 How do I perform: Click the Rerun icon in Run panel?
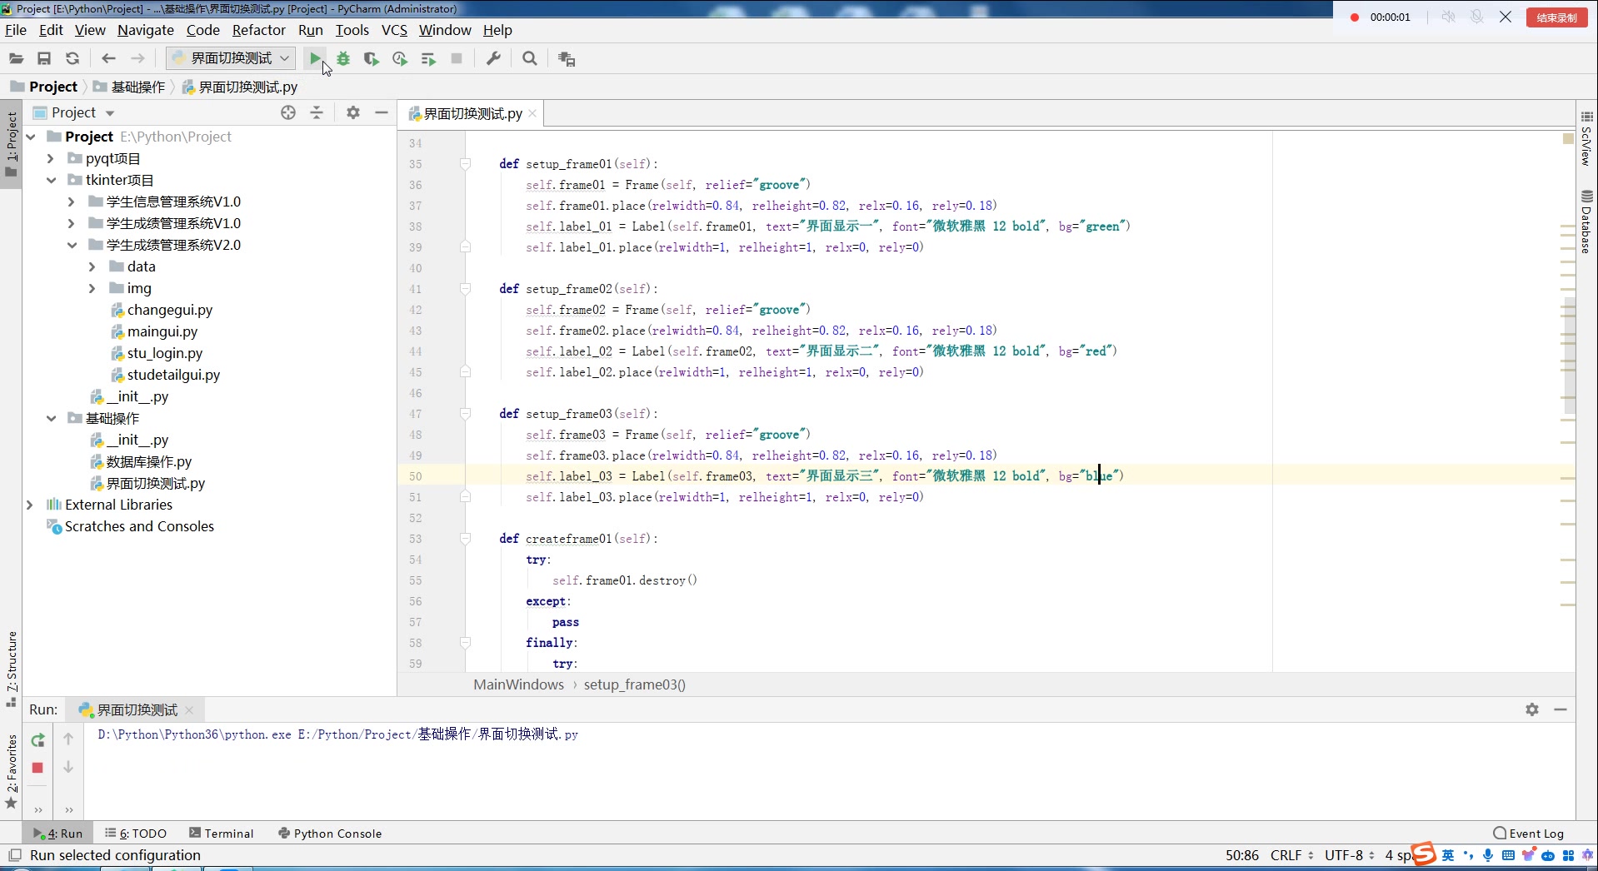click(37, 739)
